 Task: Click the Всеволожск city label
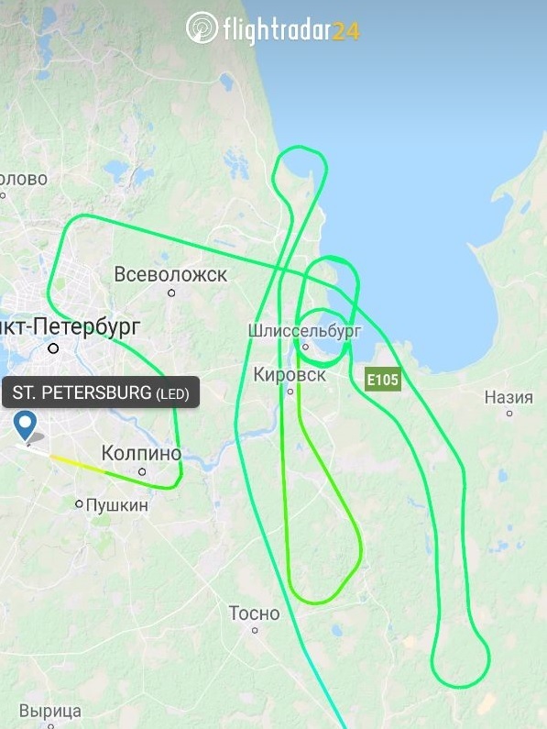(x=171, y=274)
